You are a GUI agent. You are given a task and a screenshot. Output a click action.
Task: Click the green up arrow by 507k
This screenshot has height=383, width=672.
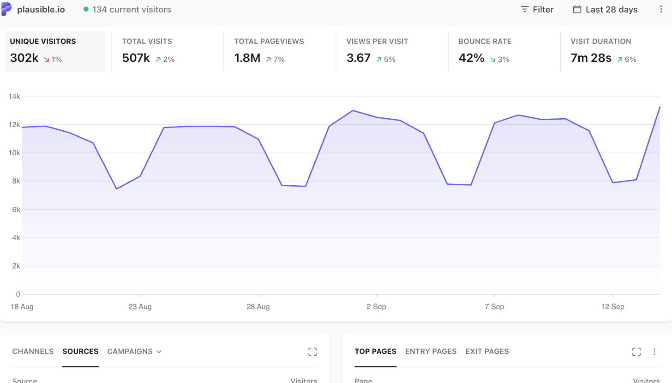pos(158,60)
